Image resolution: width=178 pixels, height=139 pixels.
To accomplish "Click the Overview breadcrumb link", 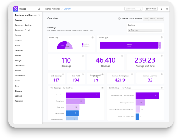I will pos(67,9).
